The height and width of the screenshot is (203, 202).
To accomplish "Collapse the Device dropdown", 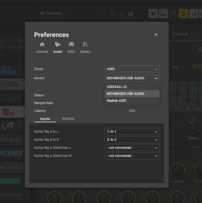I will [x=132, y=78].
